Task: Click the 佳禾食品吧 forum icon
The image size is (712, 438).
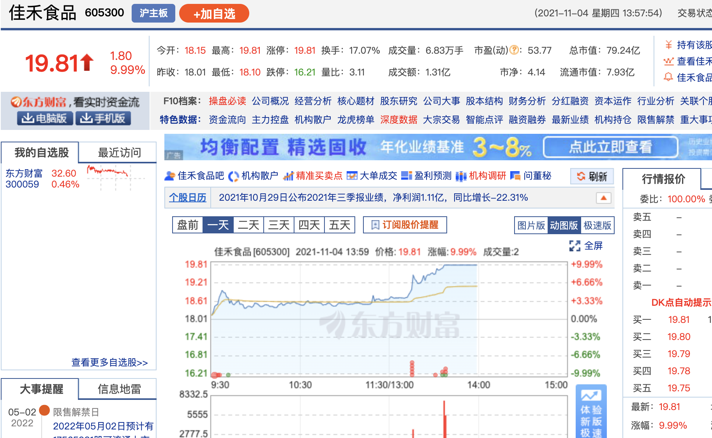Action: (x=169, y=176)
